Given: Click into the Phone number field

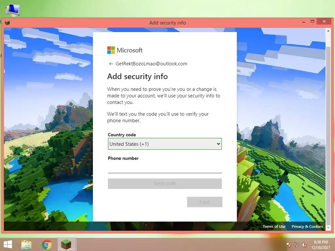Looking at the screenshot, I should pos(165,168).
